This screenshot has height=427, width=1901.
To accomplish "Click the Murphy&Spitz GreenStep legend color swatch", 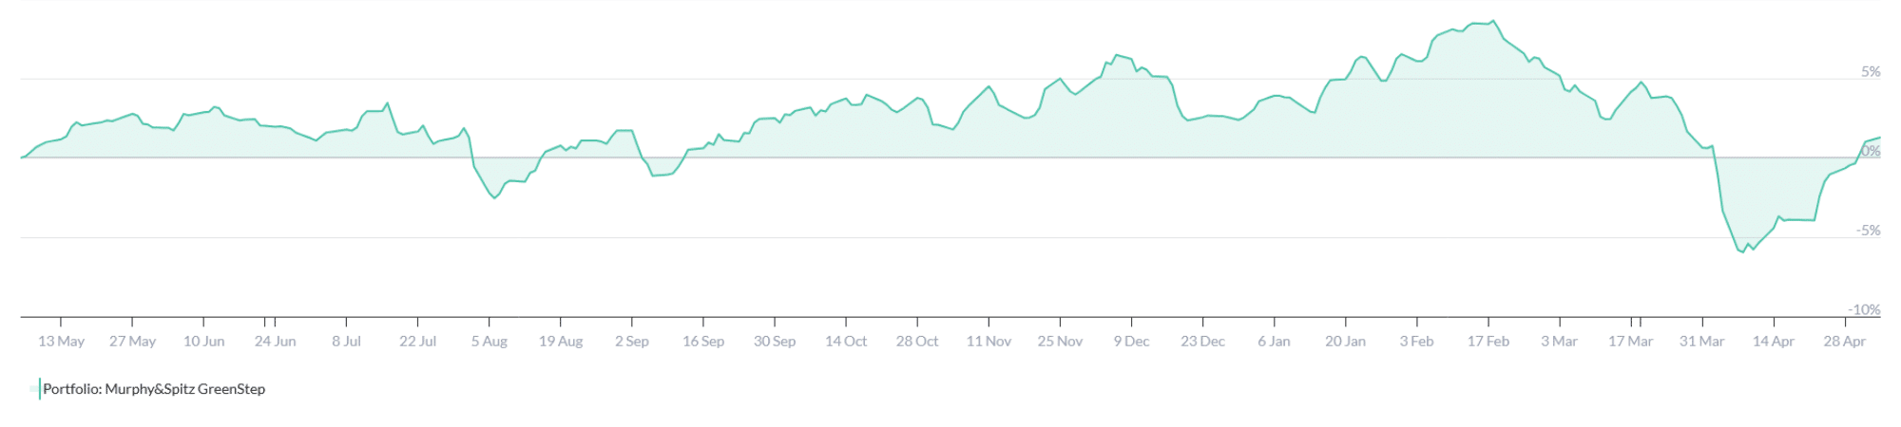I will point(36,389).
